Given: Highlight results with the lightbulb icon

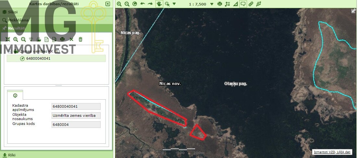Looking at the screenshot, I should point(31,39).
